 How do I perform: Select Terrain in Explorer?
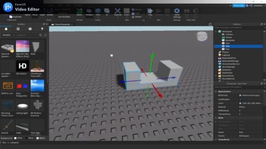pyautogui.click(x=229, y=37)
